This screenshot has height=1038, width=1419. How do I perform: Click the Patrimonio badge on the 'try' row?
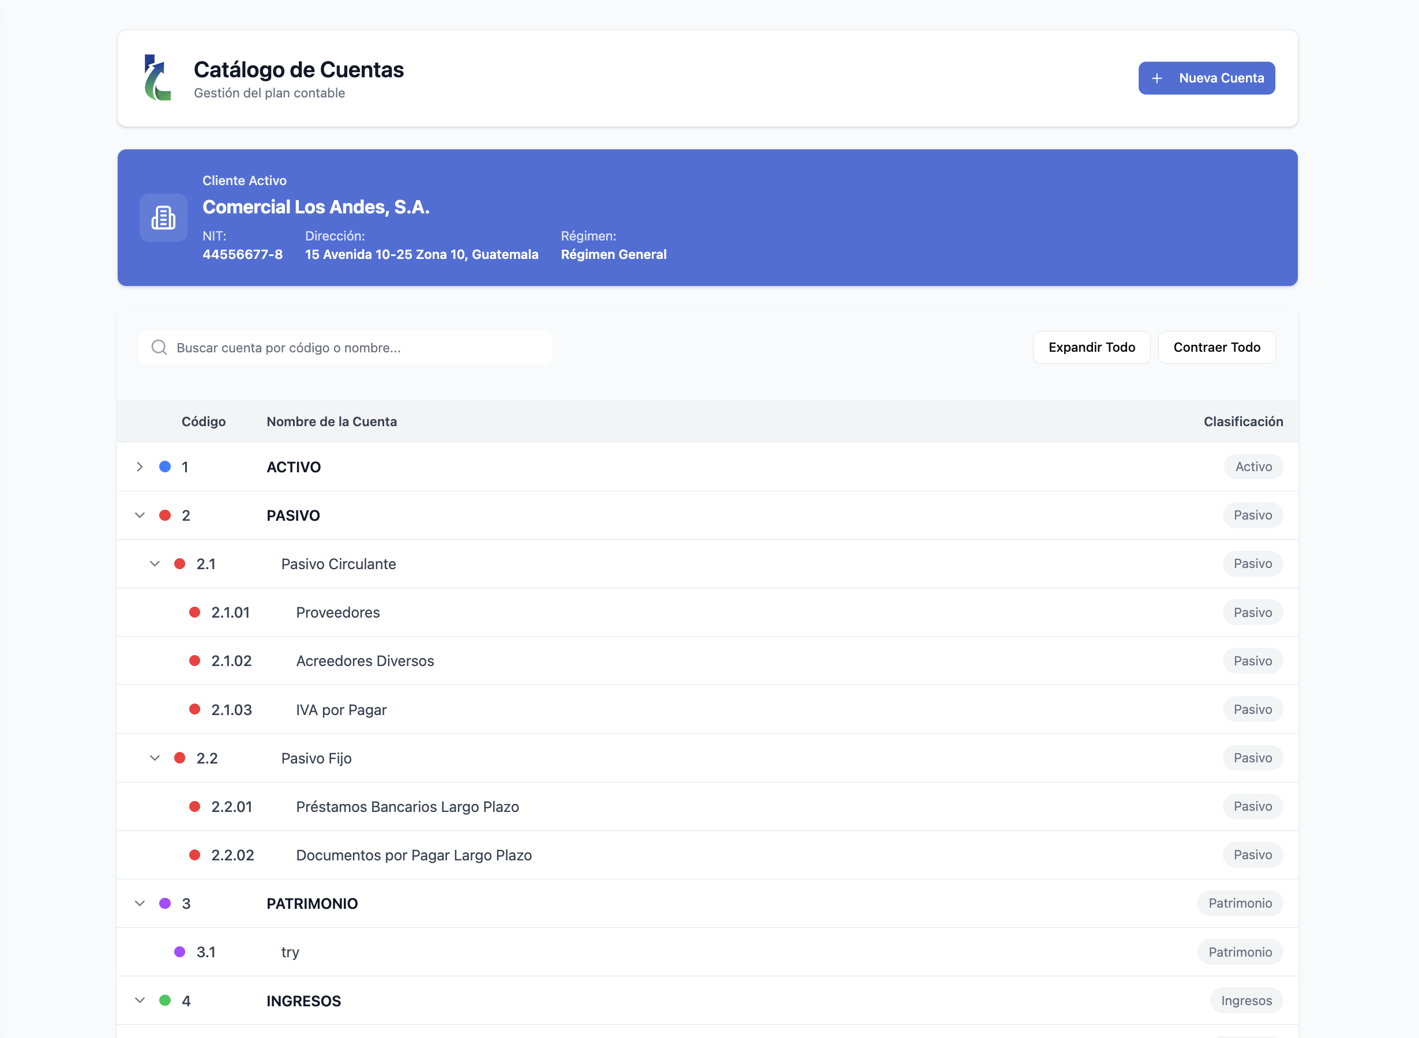1240,952
